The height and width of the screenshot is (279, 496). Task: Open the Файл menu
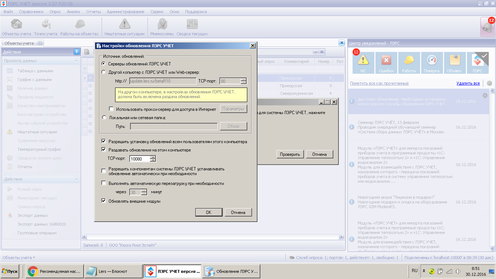click(x=8, y=12)
